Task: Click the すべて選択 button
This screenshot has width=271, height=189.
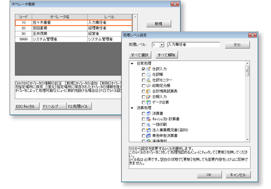Action: [x=140, y=55]
